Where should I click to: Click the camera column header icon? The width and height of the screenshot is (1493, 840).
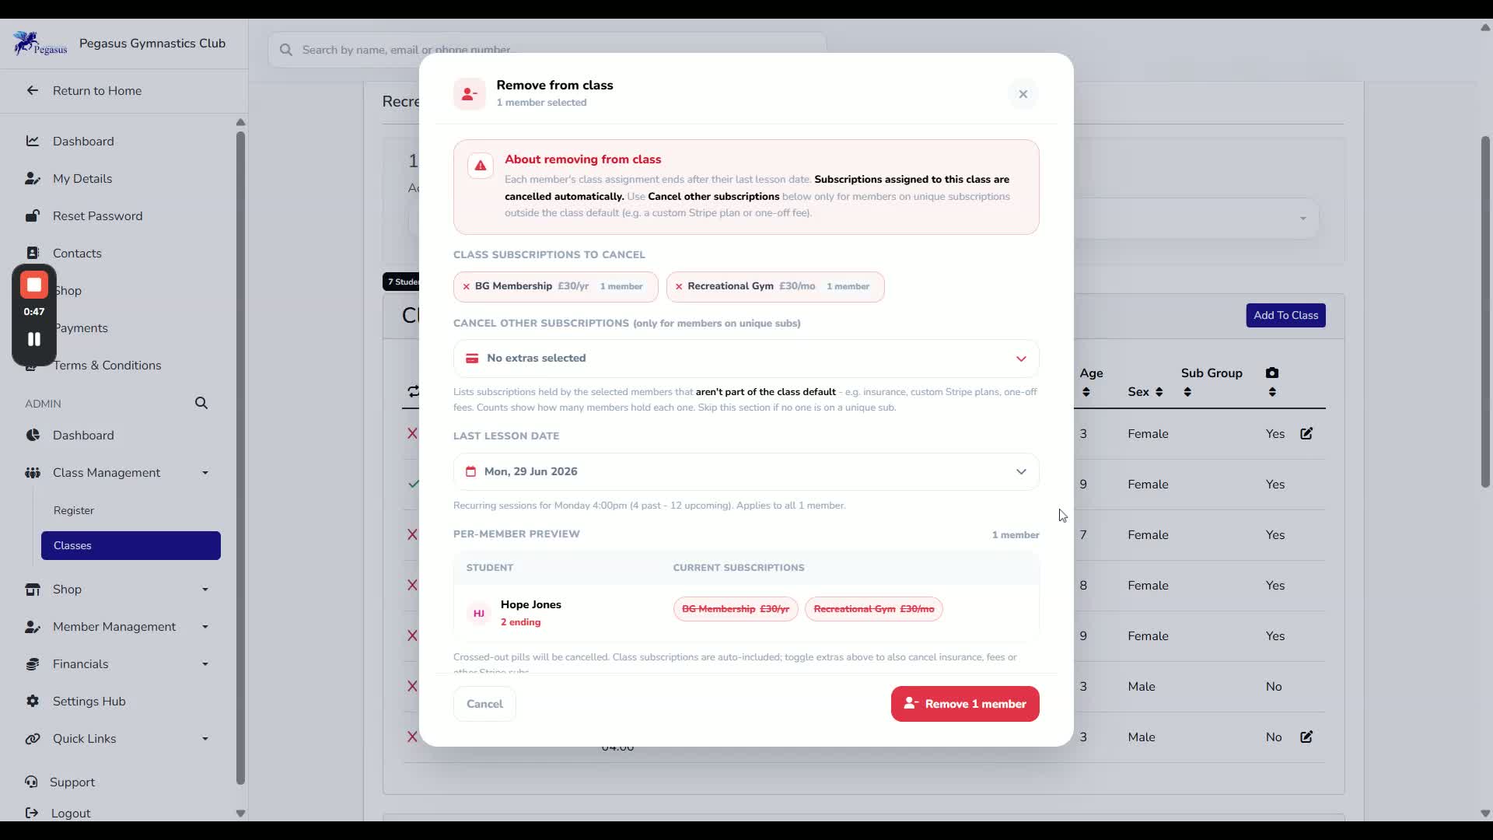(x=1272, y=373)
